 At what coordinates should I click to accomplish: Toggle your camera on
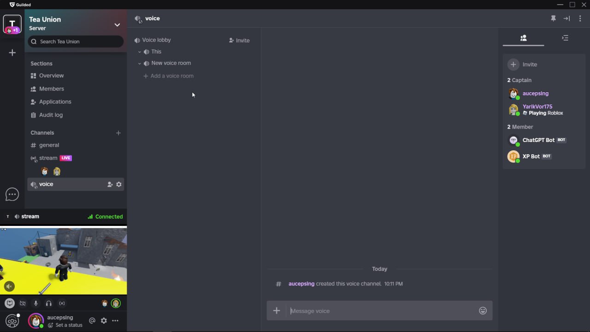[23, 303]
